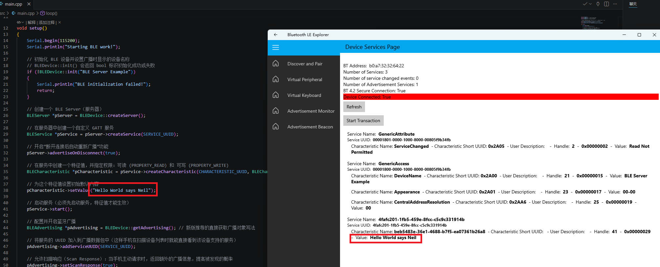
Task: Click the PlatformIO build checkmark icon
Action: [585, 4]
